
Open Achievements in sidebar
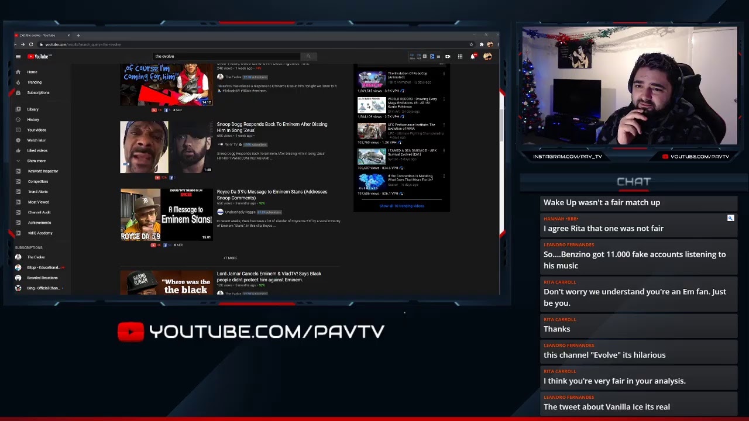click(x=38, y=223)
